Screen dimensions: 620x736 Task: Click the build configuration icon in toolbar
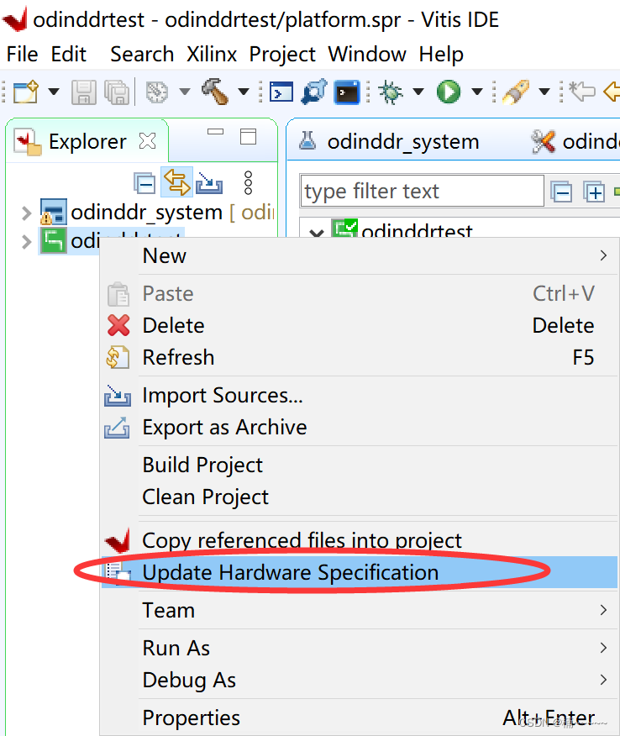pyautogui.click(x=157, y=92)
